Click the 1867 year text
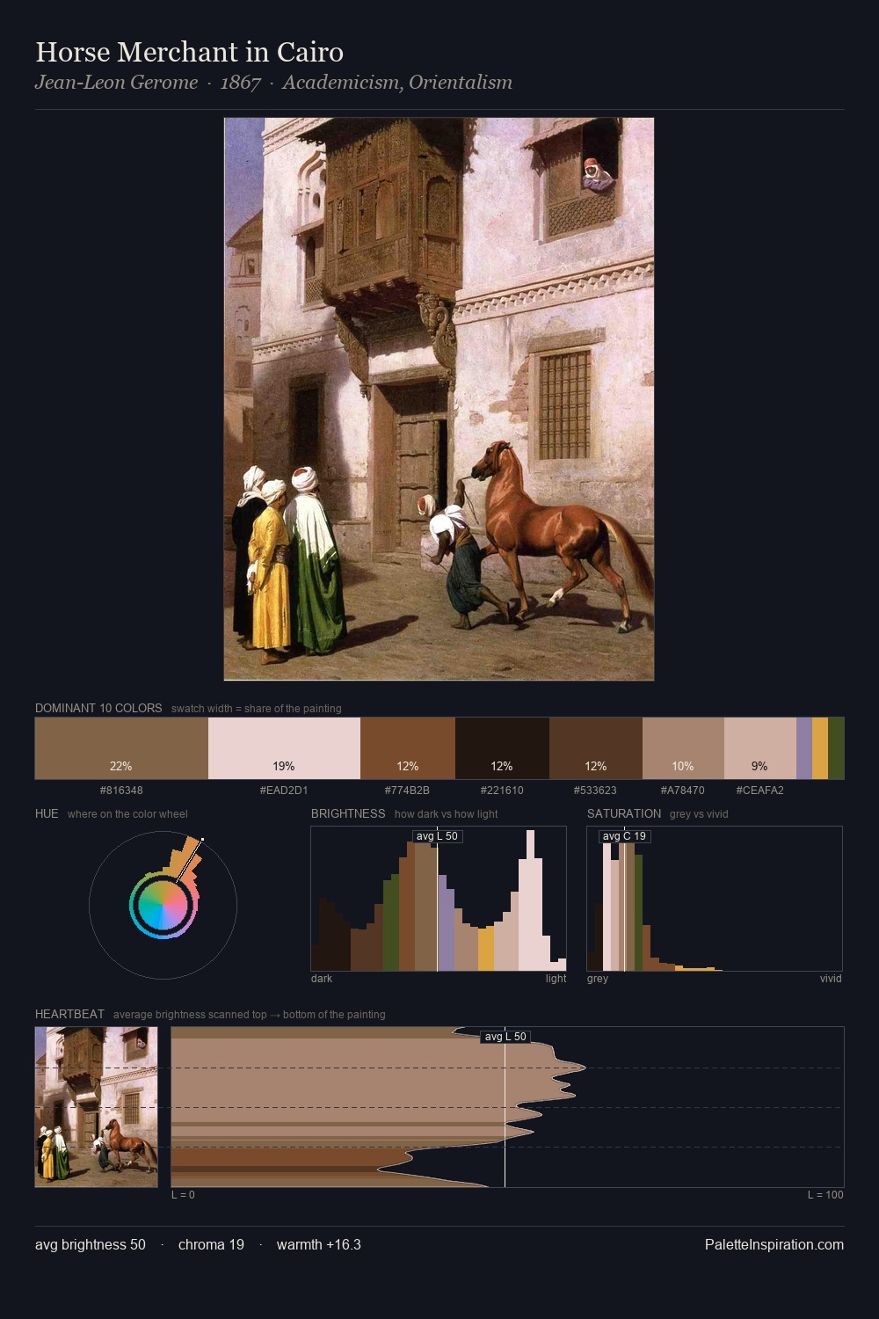The height and width of the screenshot is (1319, 879). (240, 83)
